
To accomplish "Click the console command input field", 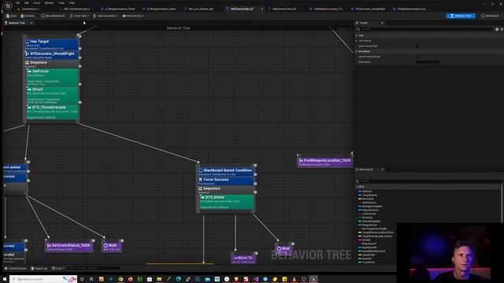I will point(93,268).
